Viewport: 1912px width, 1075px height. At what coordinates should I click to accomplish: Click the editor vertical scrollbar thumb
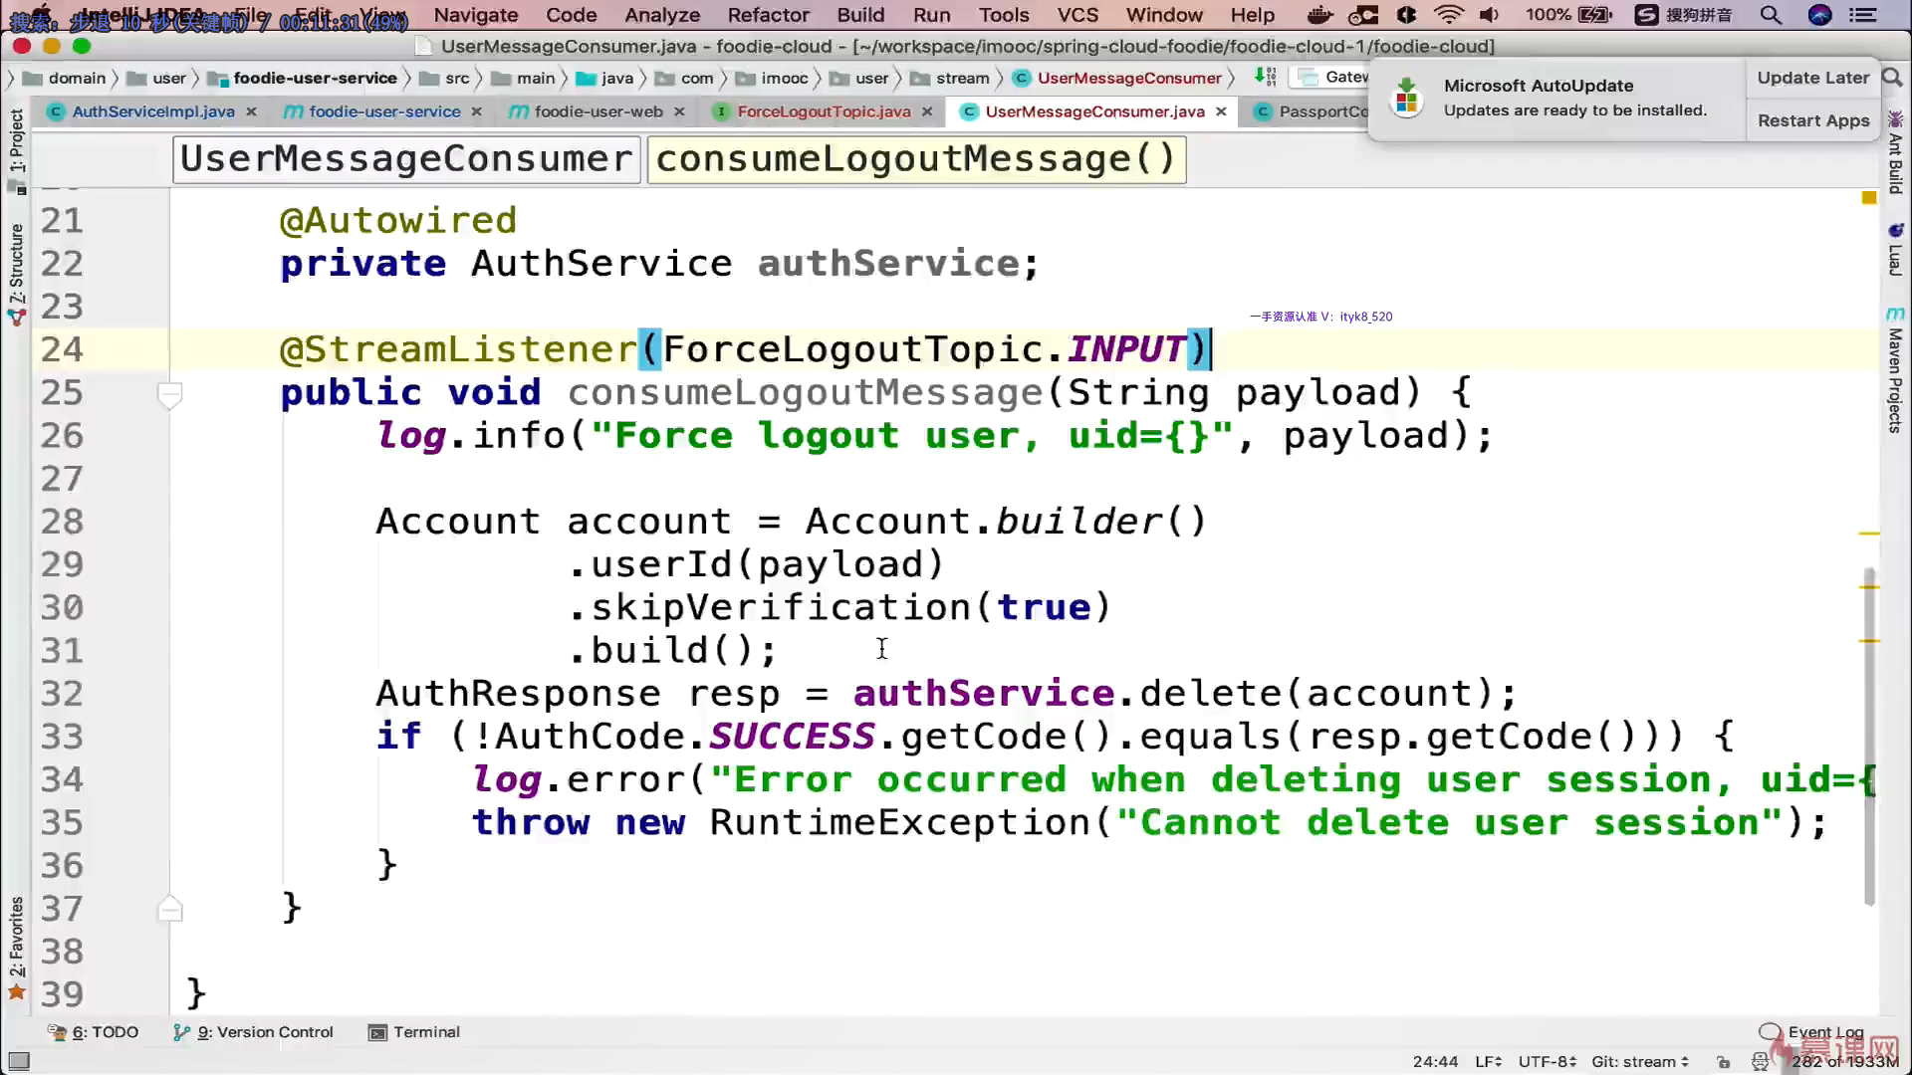[x=1869, y=737]
